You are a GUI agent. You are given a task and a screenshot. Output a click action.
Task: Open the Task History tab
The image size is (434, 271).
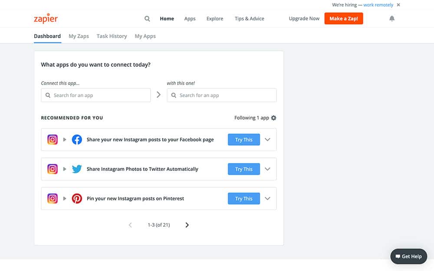112,36
